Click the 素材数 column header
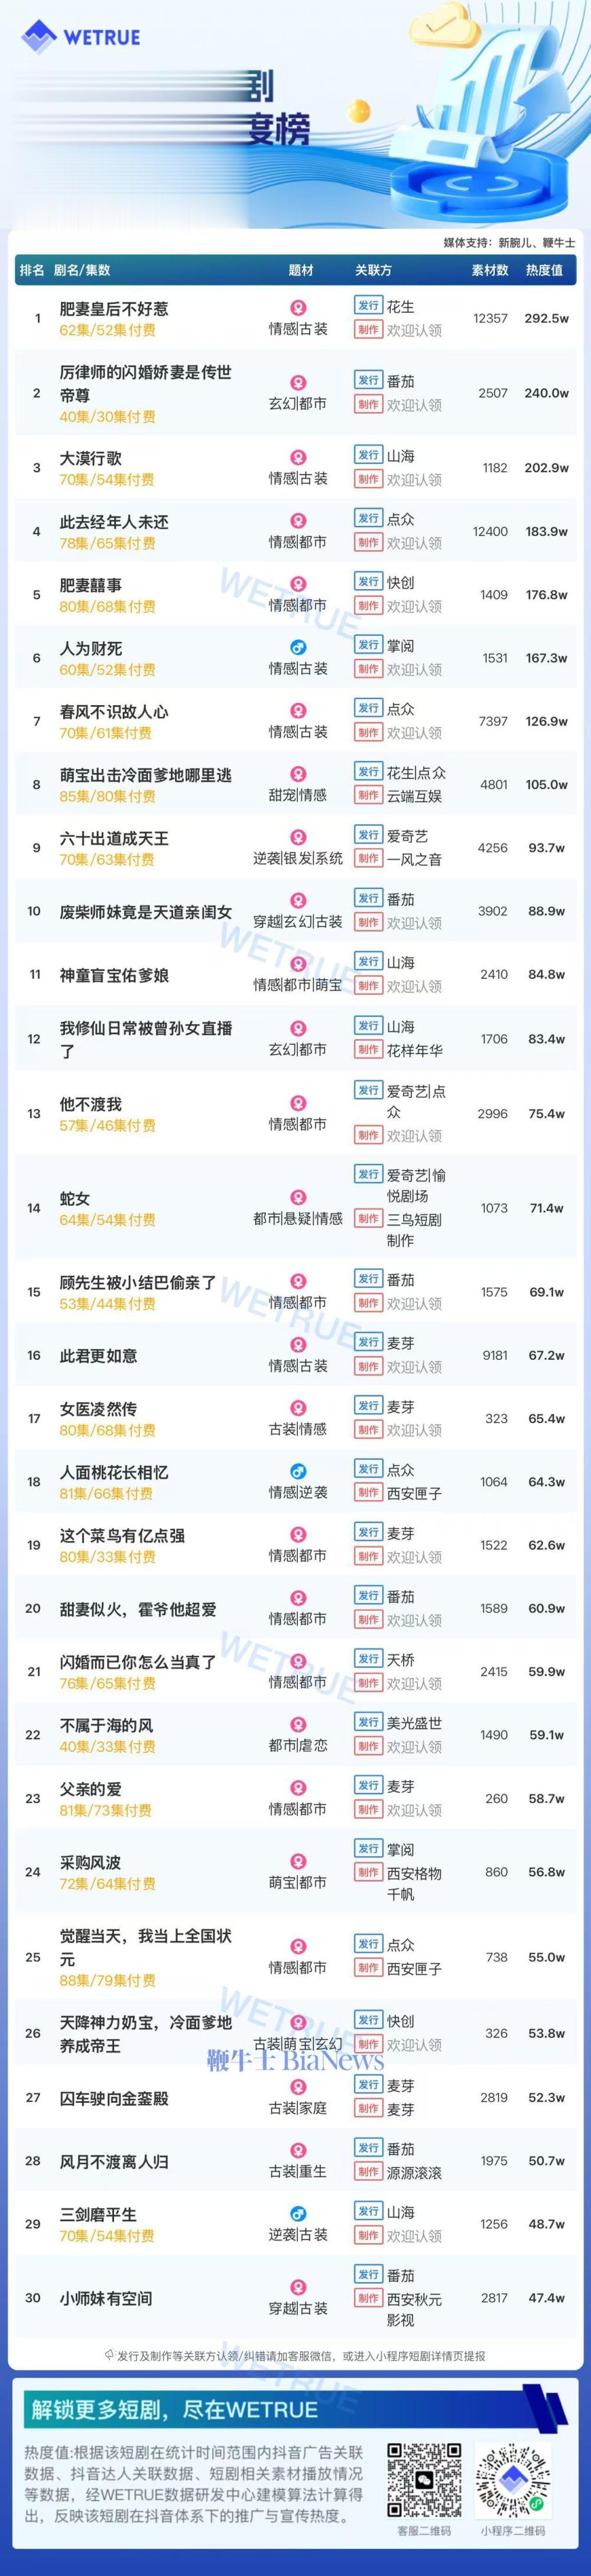 (x=490, y=270)
